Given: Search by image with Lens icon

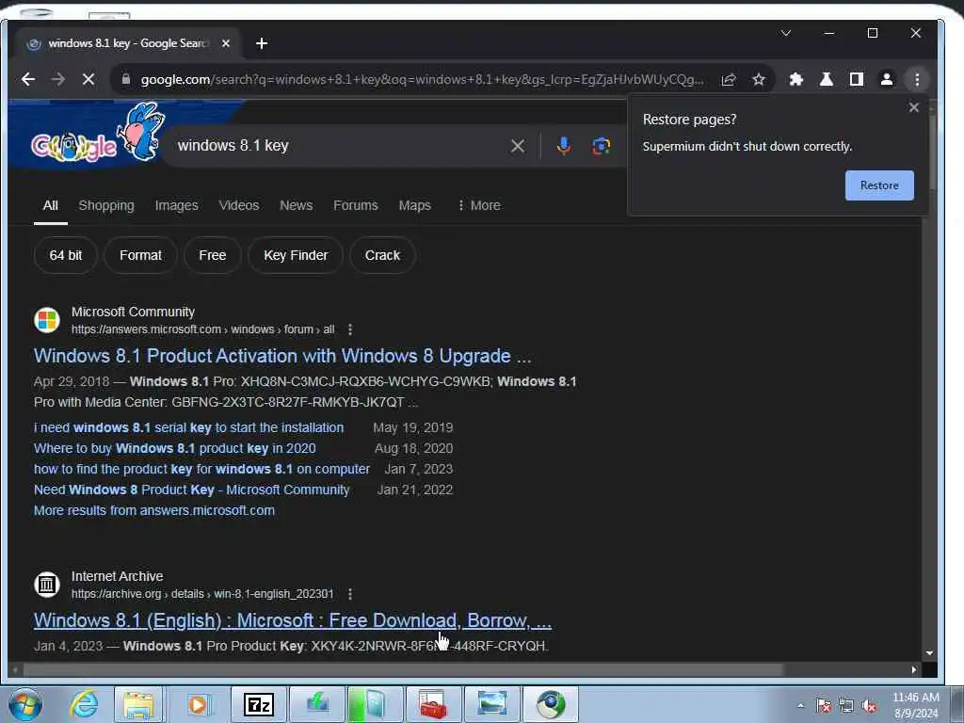Looking at the screenshot, I should pyautogui.click(x=601, y=146).
